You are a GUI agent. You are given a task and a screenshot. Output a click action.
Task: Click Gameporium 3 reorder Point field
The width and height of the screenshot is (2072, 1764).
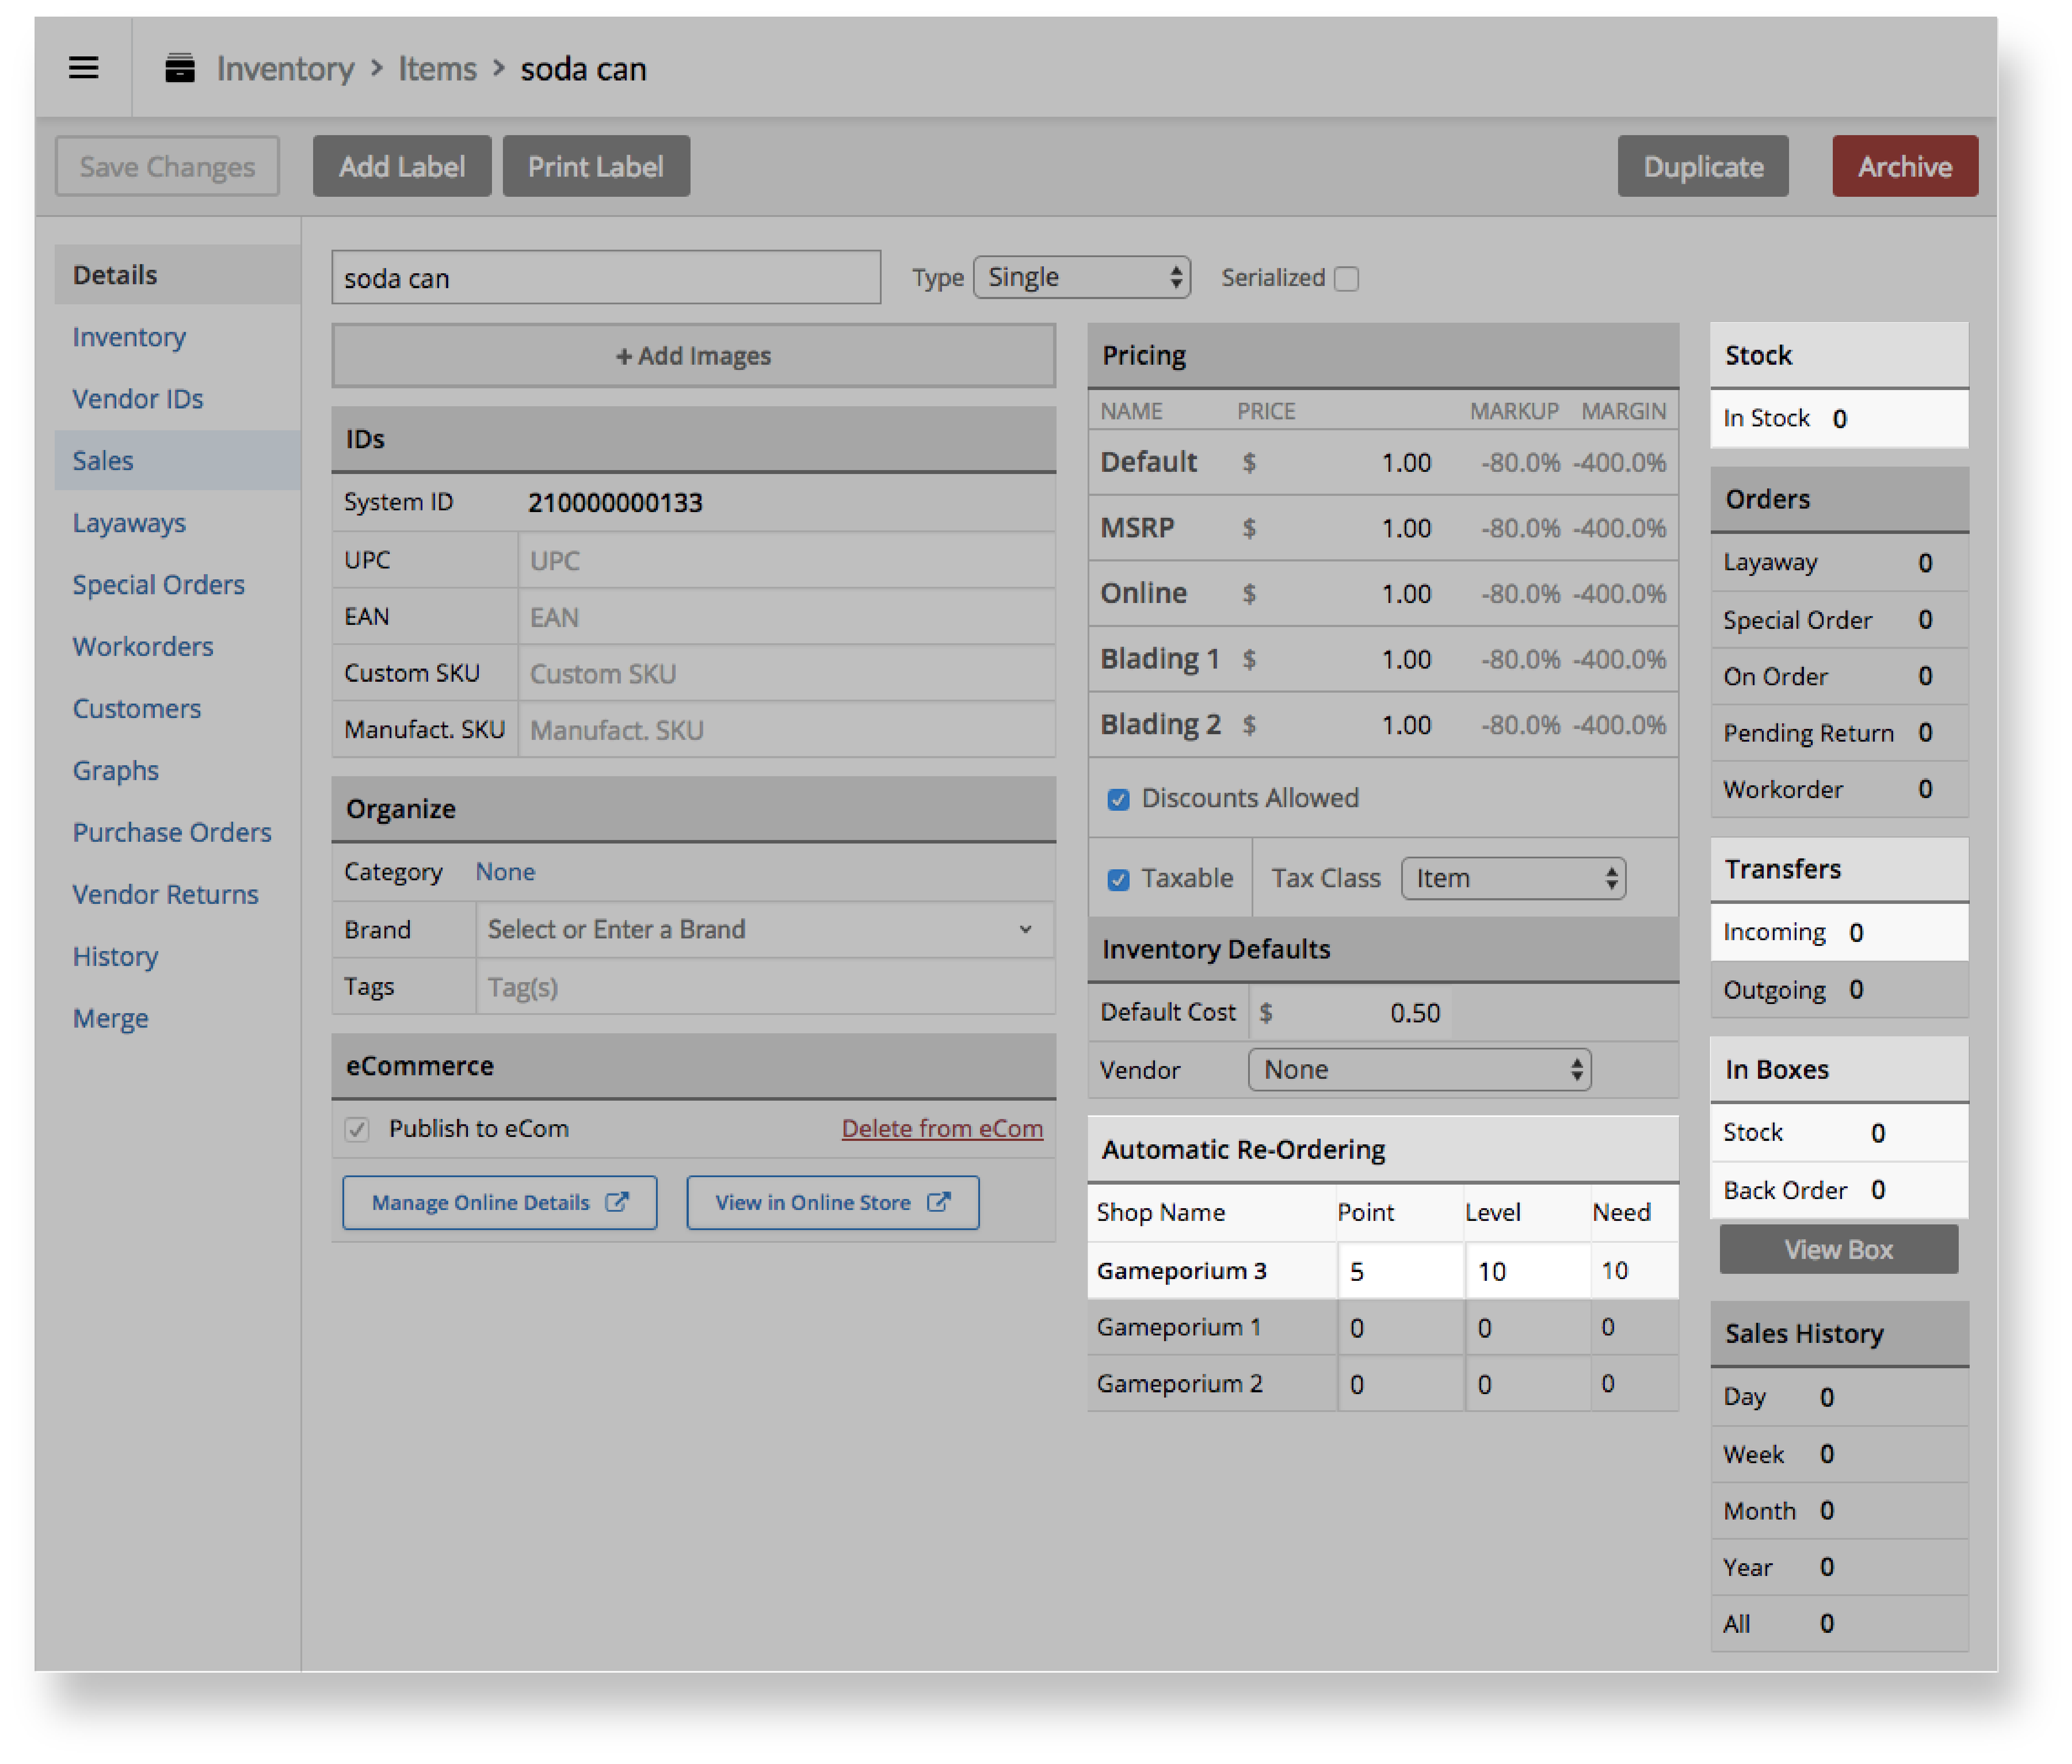pos(1400,1271)
